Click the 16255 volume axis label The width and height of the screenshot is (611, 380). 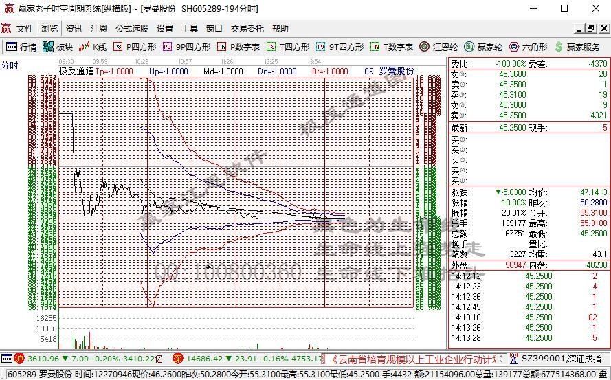[x=46, y=318]
